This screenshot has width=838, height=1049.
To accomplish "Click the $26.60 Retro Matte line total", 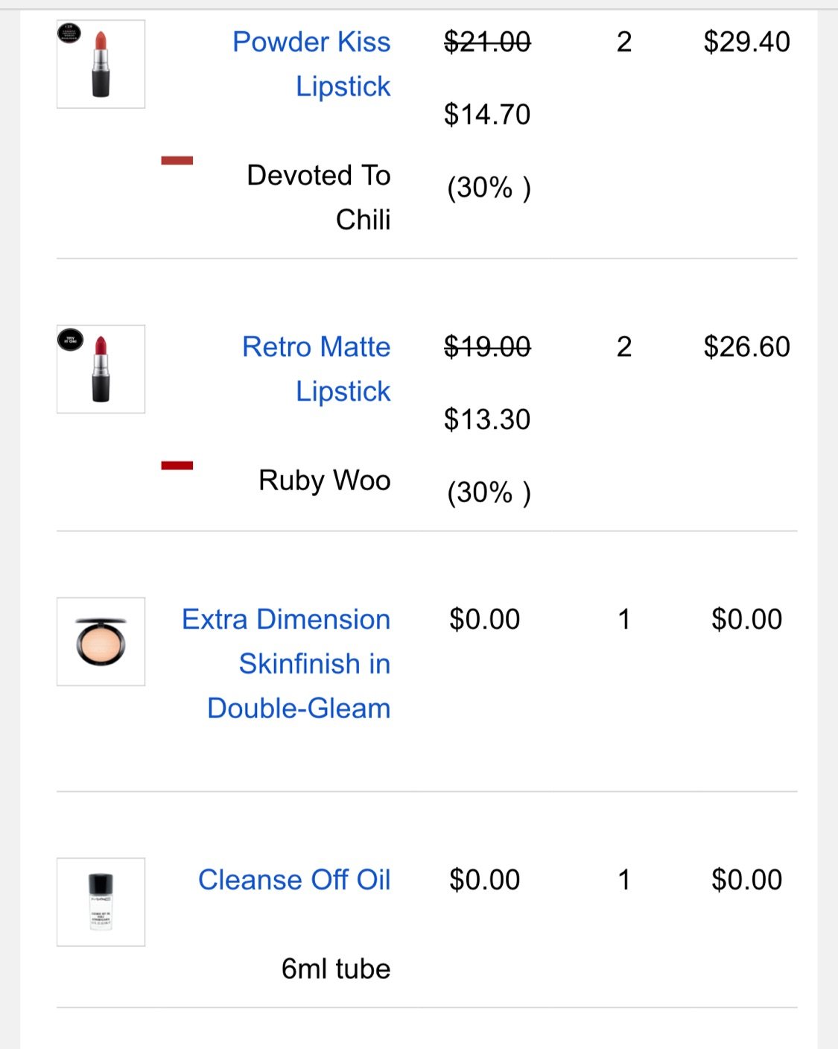I will coord(746,346).
